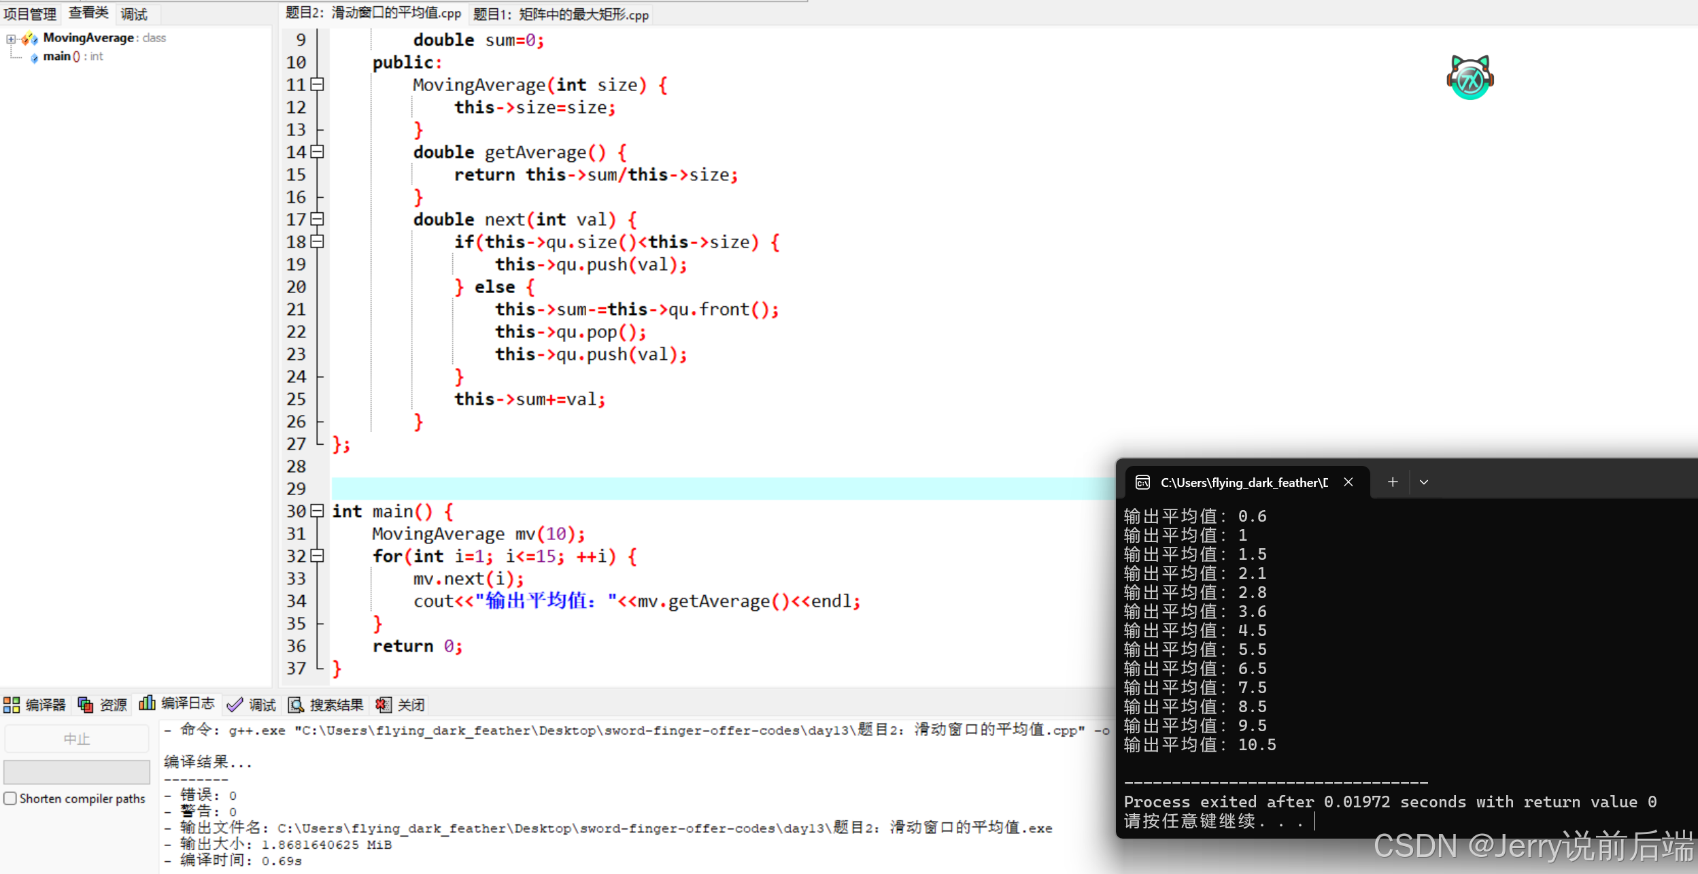Click the terminal icon in console tab

1142,482
